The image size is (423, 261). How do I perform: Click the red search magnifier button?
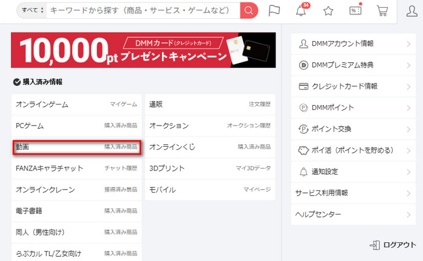[x=249, y=10]
